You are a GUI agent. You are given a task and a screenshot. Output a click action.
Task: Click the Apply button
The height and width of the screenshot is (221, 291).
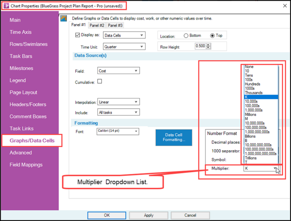(x=149, y=215)
